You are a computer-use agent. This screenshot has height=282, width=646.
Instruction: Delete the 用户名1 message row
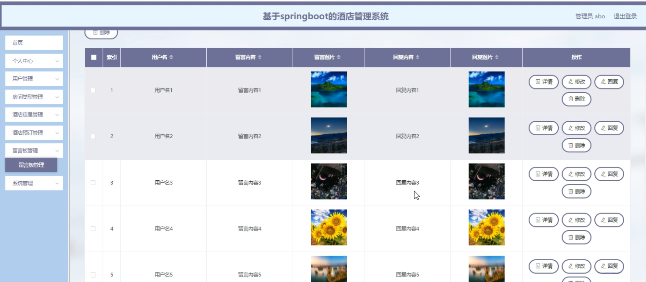pos(576,99)
